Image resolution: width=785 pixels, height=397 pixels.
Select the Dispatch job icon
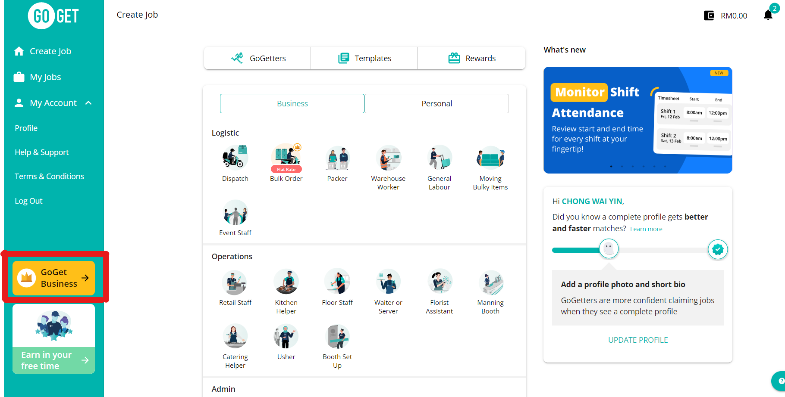click(x=235, y=158)
